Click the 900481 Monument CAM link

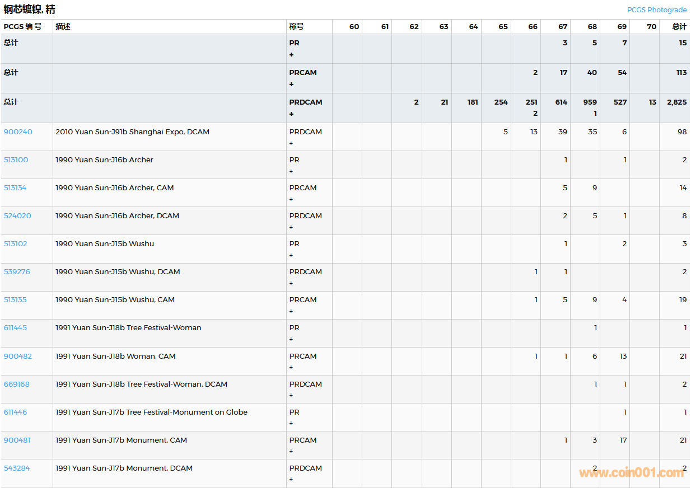(17, 440)
